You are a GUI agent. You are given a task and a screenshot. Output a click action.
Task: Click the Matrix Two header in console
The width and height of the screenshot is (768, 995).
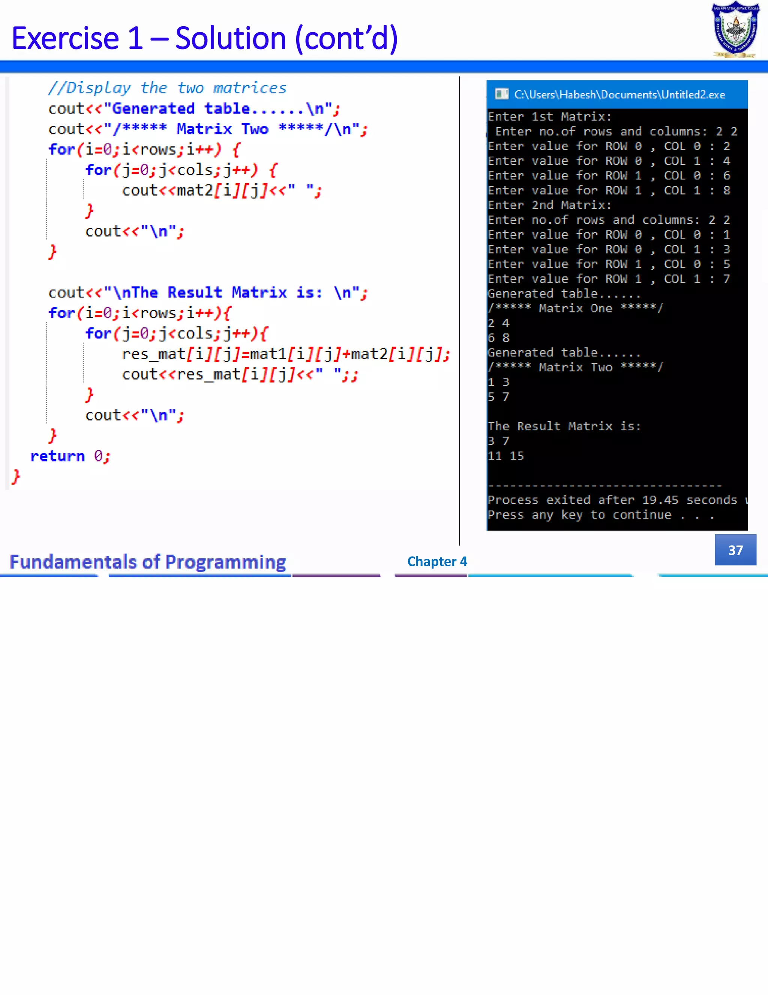pos(576,367)
